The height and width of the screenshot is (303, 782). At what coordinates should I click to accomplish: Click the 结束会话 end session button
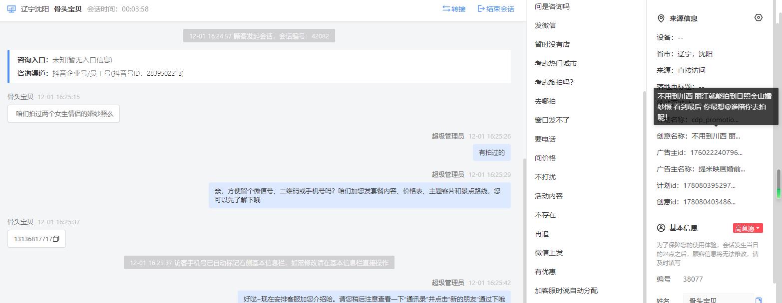[496, 9]
